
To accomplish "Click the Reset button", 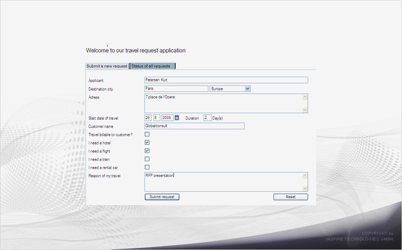I will coord(291,197).
